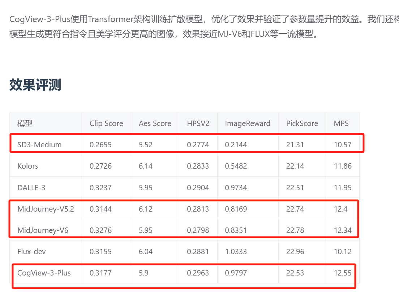
Task: Click MidJourney-V5.2 HPSV2 value 0.2813
Action: click(x=198, y=209)
